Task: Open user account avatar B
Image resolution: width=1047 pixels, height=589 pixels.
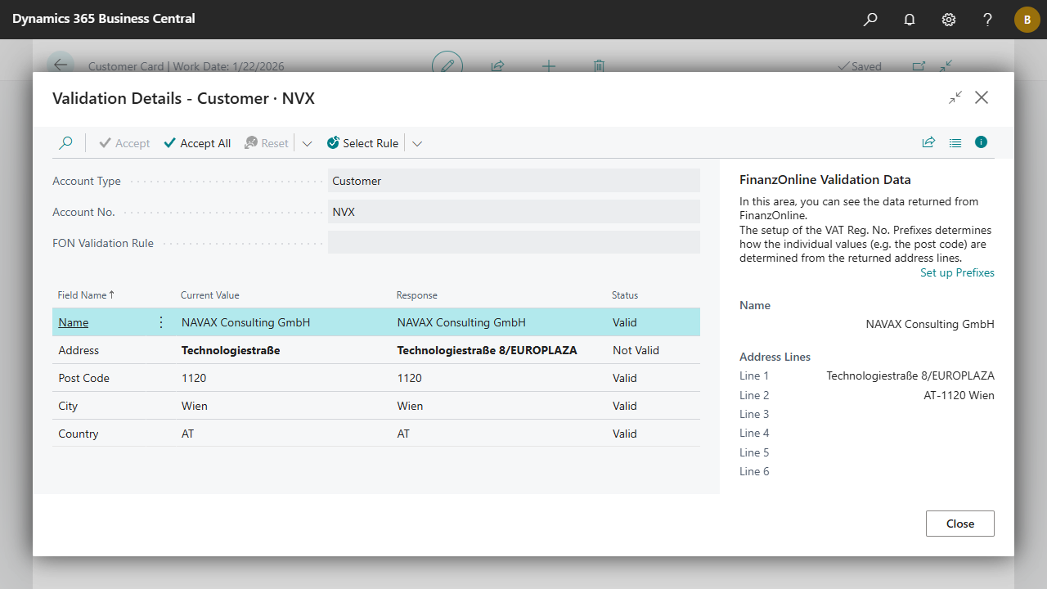Action: [1027, 20]
